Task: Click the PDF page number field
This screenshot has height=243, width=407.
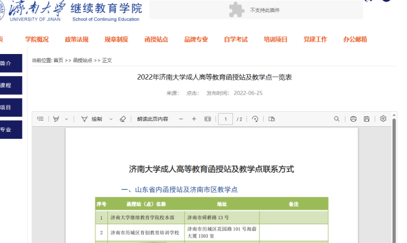Action: click(225, 119)
